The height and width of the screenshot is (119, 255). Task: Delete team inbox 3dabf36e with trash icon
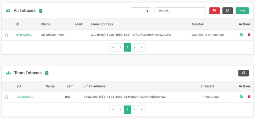click(249, 97)
